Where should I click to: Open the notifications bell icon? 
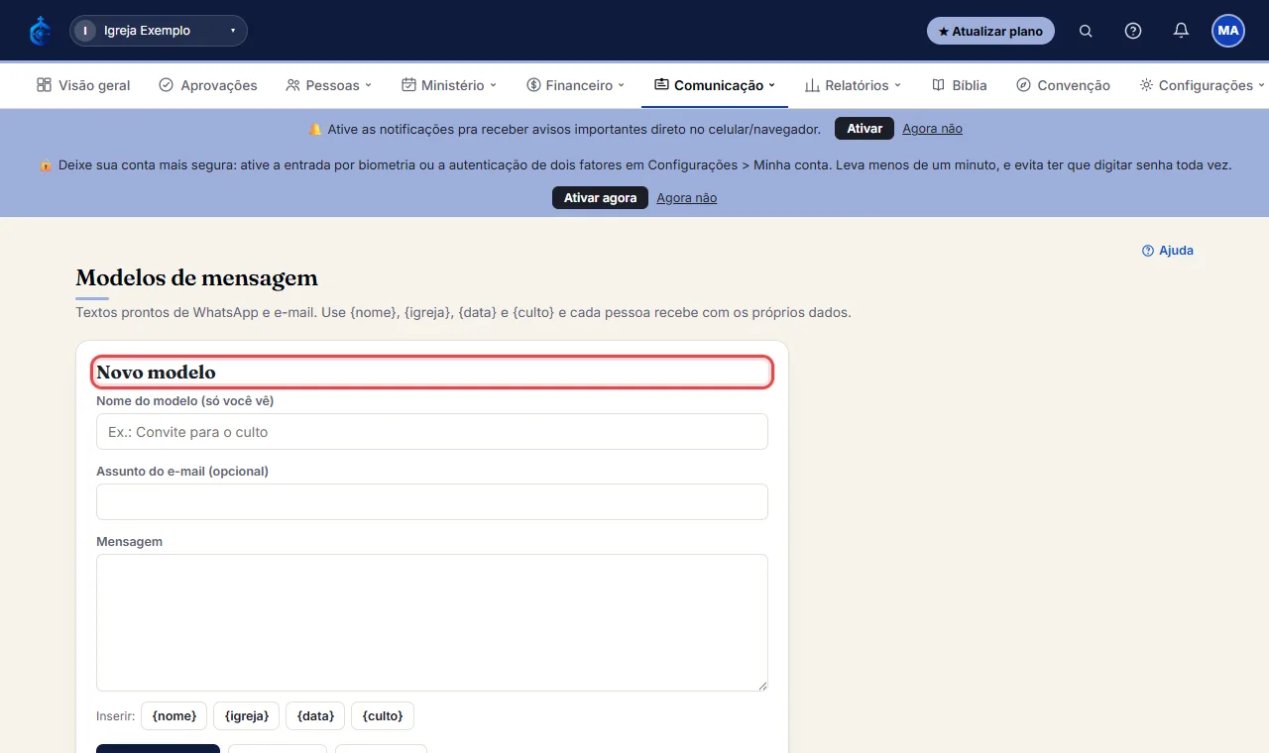coord(1181,31)
